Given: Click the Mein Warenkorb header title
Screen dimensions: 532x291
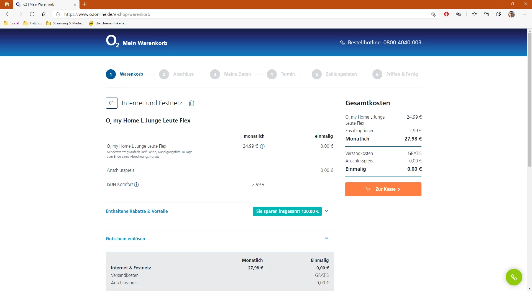Looking at the screenshot, I should pyautogui.click(x=145, y=43).
